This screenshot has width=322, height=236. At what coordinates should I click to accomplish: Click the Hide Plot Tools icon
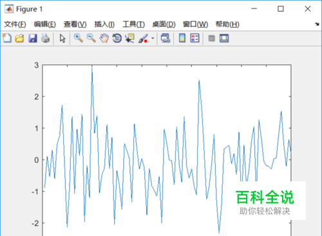pyautogui.click(x=211, y=39)
